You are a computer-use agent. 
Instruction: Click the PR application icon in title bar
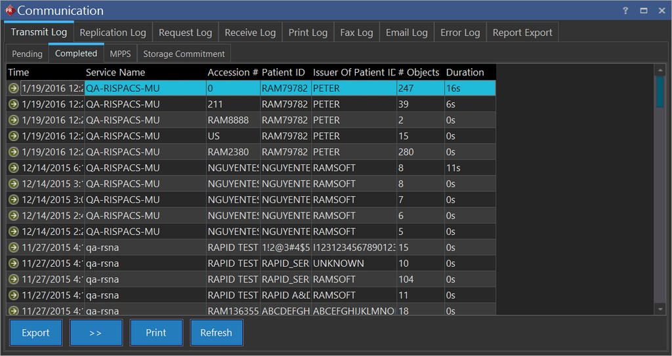(9, 10)
